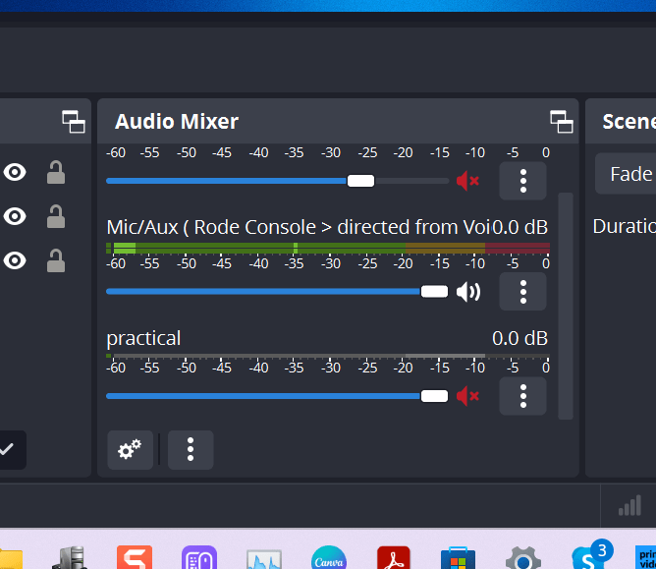Image resolution: width=656 pixels, height=569 pixels.
Task: Lock the first source
Action: click(x=56, y=172)
